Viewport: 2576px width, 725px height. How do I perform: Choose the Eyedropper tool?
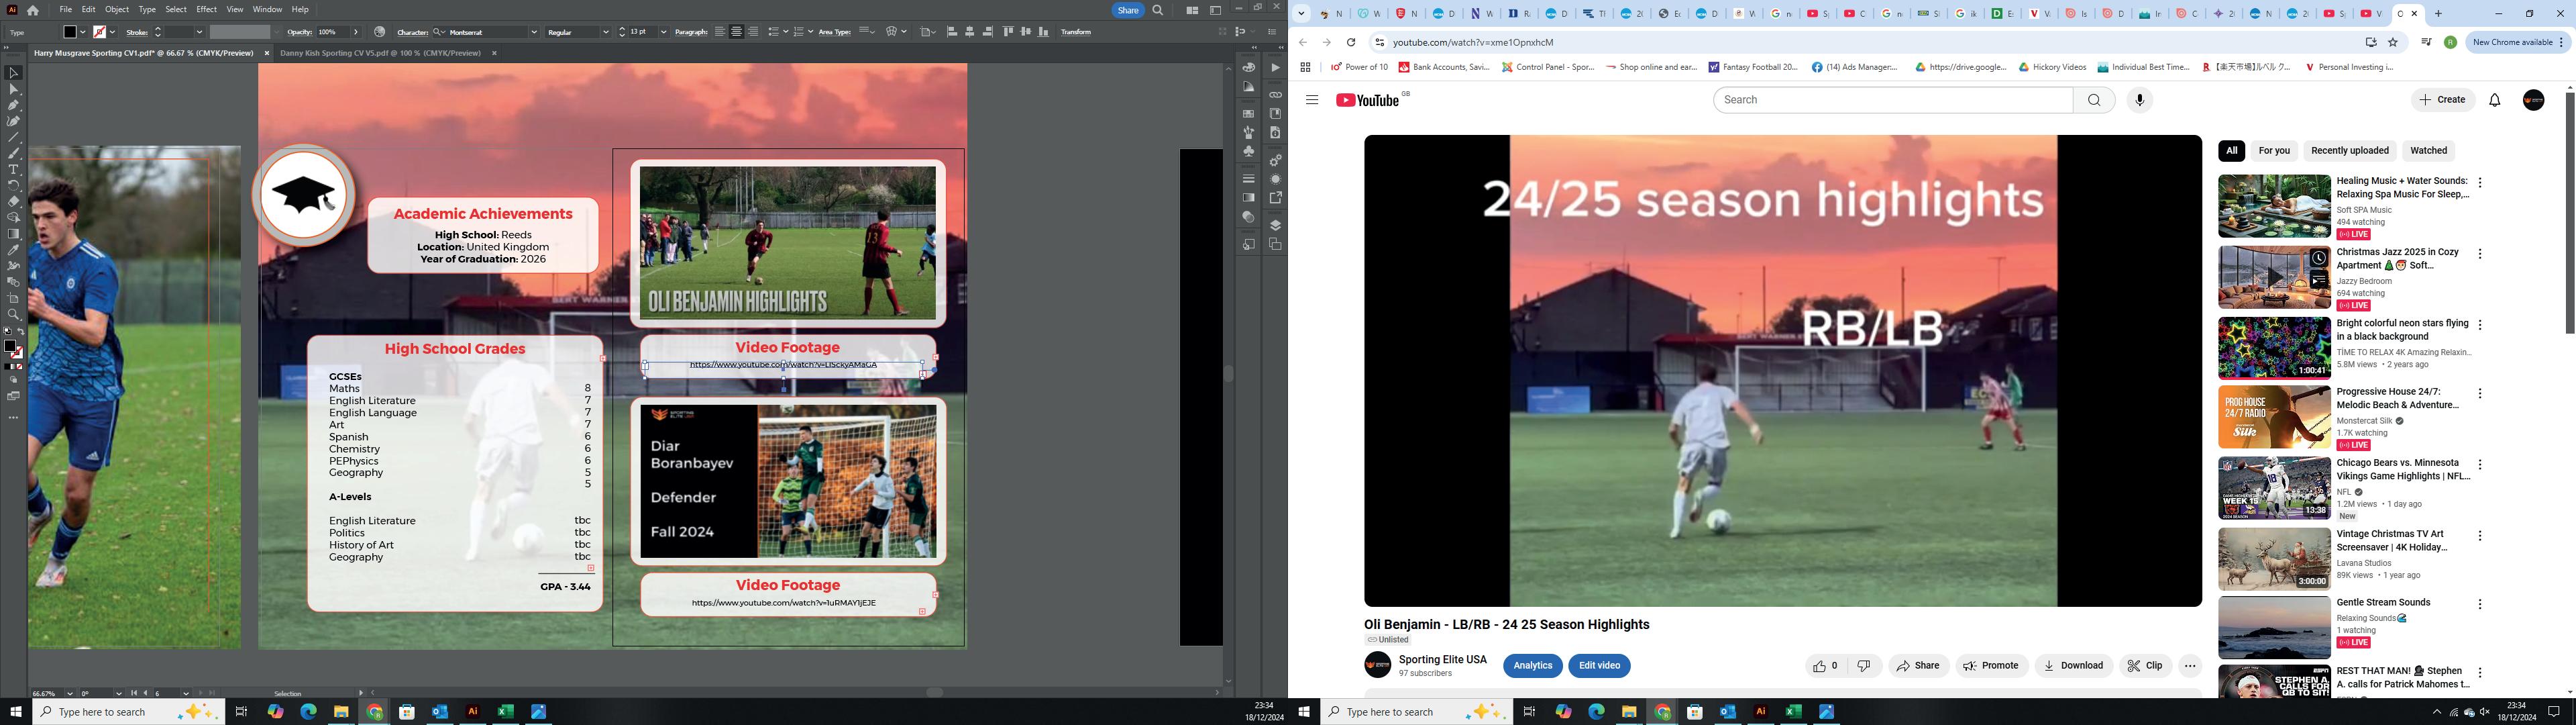[x=13, y=250]
